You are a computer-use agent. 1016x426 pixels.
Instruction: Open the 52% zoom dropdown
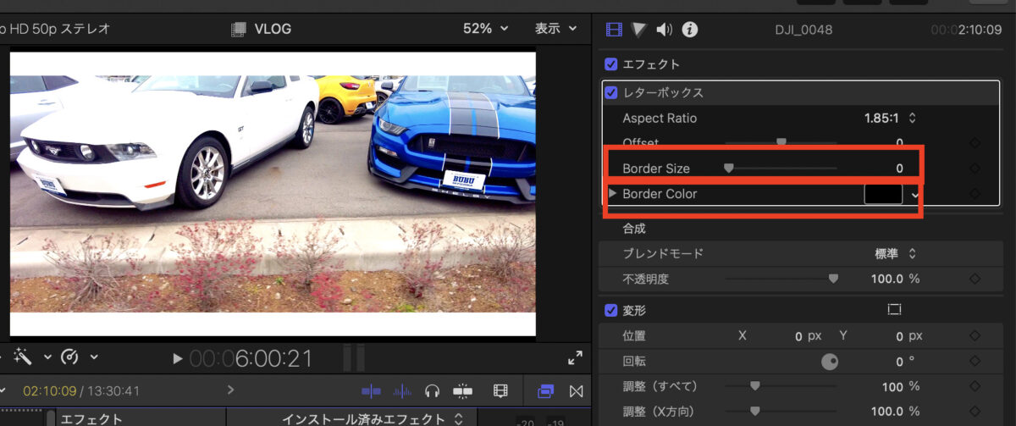pyautogui.click(x=486, y=29)
